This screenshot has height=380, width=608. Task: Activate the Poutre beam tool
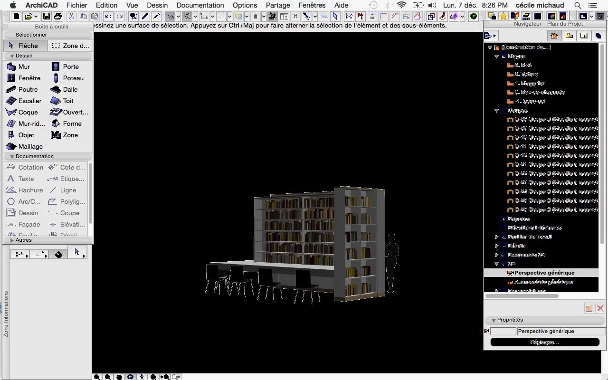(22, 90)
